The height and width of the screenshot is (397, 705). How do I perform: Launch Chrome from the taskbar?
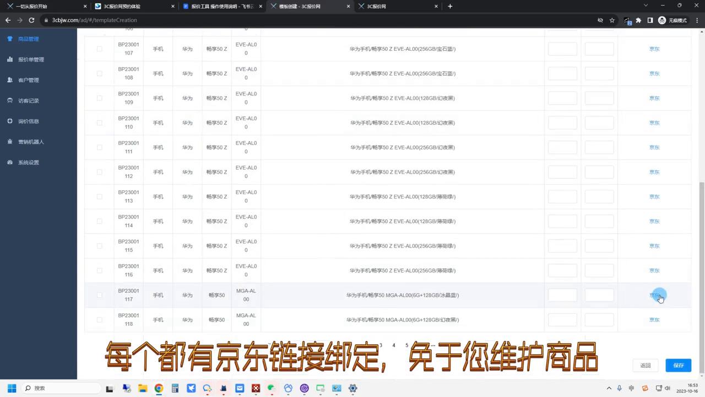159,388
